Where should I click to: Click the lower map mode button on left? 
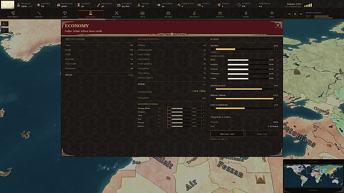coord(5,30)
